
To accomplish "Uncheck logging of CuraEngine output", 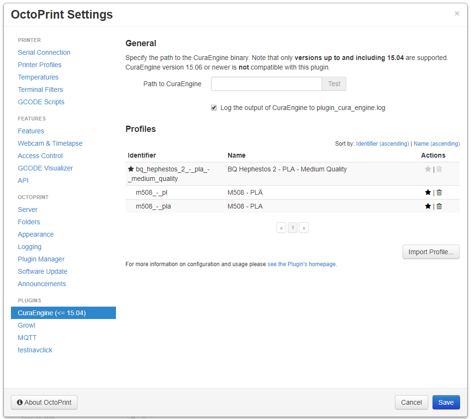I will pos(214,107).
